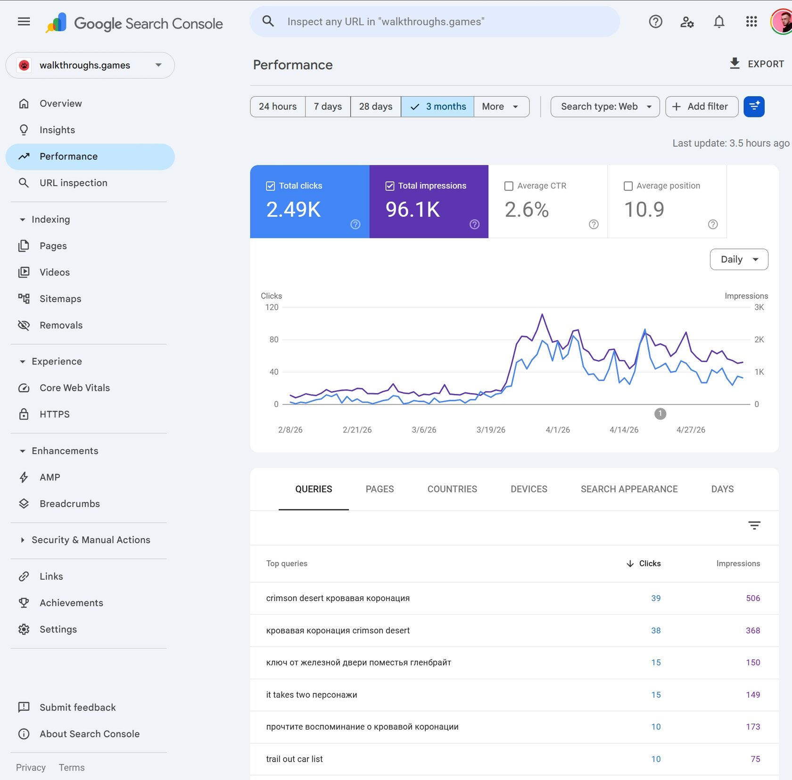Click the Breadcrumbs layers icon
The width and height of the screenshot is (792, 780).
(x=24, y=504)
